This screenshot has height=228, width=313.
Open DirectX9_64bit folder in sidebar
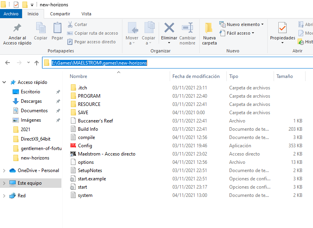click(35, 139)
